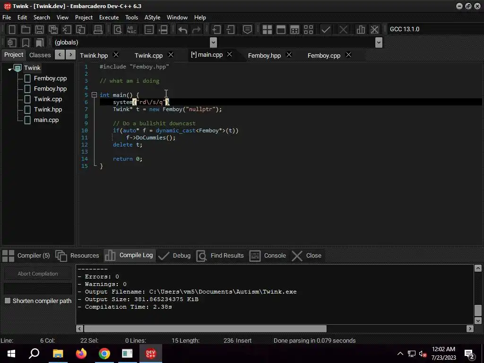Click the Redo arrow icon
The width and height of the screenshot is (484, 363).
coord(196,30)
